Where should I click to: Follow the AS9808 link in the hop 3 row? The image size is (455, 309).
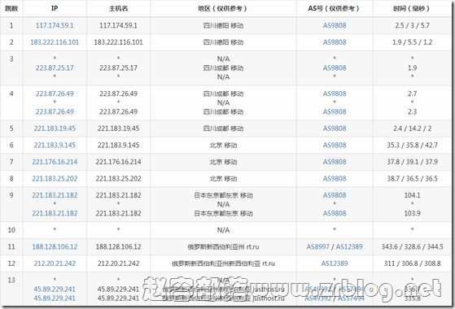pyautogui.click(x=335, y=67)
